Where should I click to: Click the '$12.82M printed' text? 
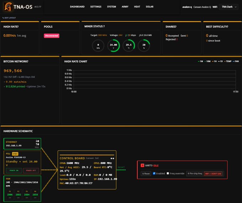click(x=15, y=86)
